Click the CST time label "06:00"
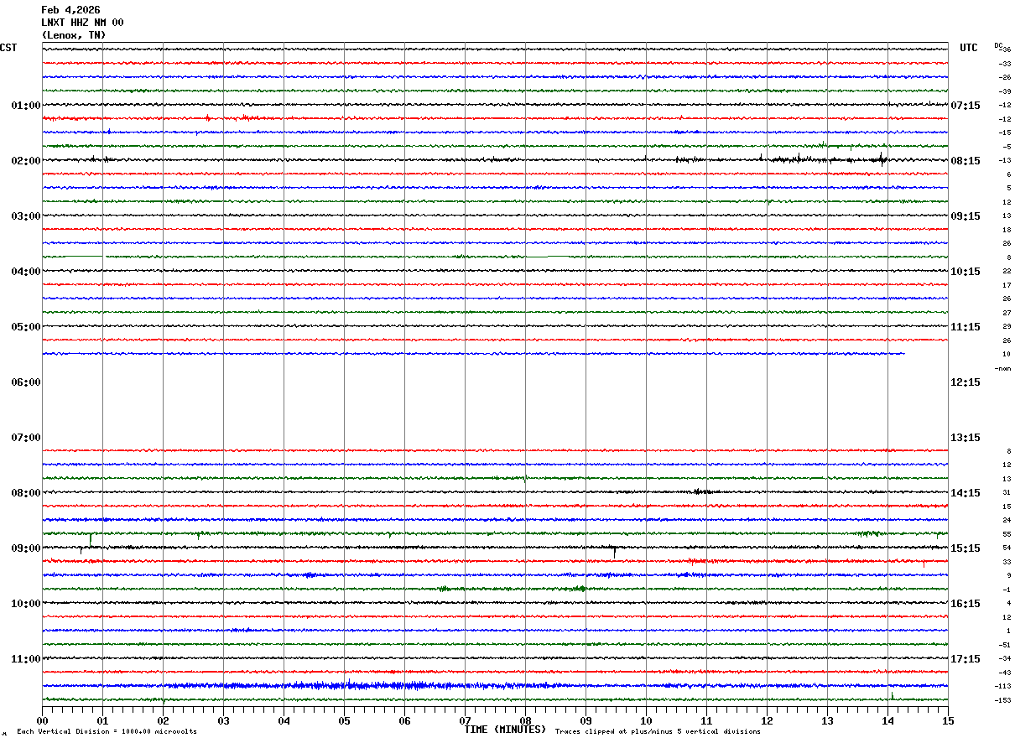This screenshot has width=1015, height=743. pos(26,382)
